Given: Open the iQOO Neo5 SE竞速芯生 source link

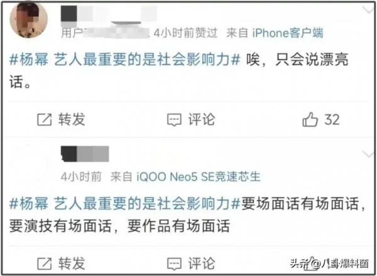Looking at the screenshot, I should pyautogui.click(x=199, y=177).
